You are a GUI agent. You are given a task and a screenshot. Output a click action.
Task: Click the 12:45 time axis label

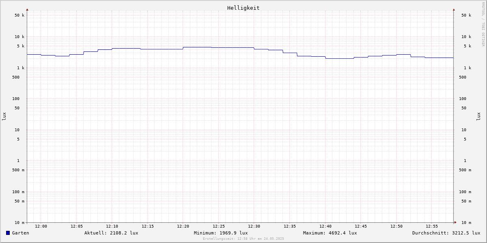coord(361,226)
